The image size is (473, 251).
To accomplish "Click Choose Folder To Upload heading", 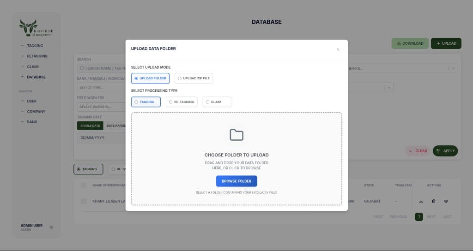I will [236, 155].
